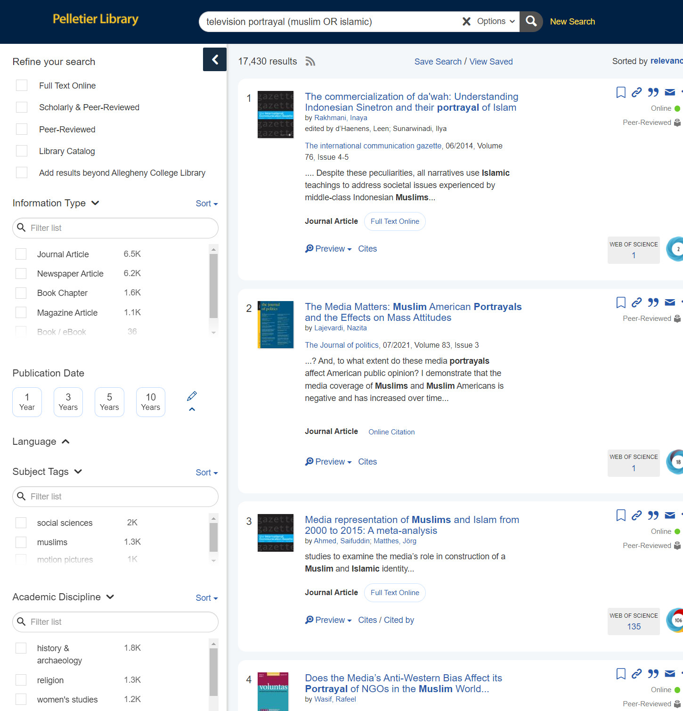
Task: Filter by 1 Year publication date
Action: click(27, 402)
